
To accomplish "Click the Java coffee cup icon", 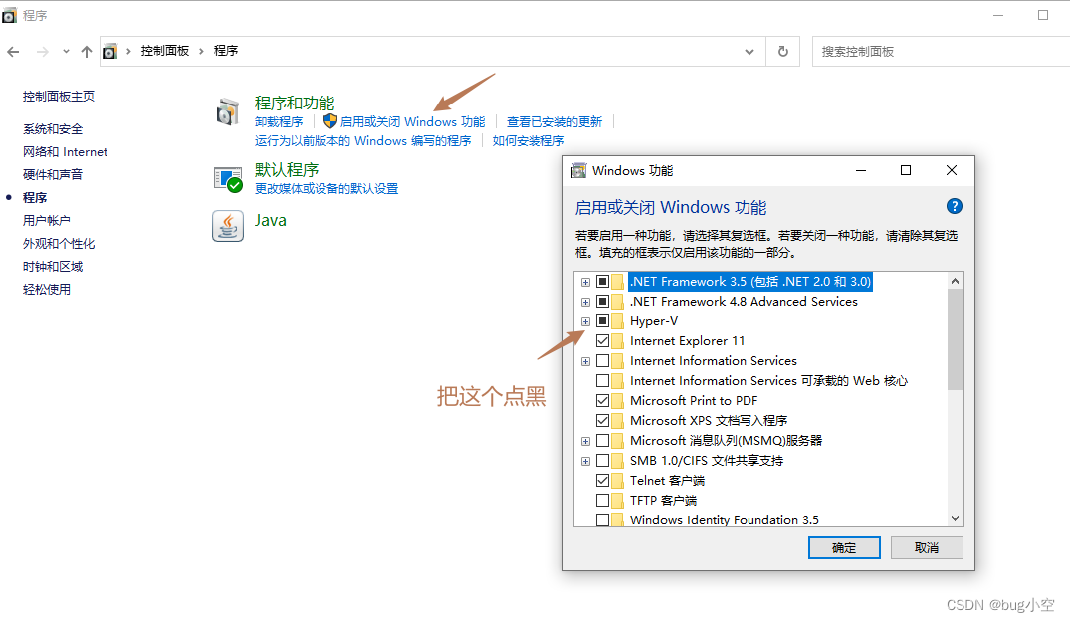I will point(228,226).
